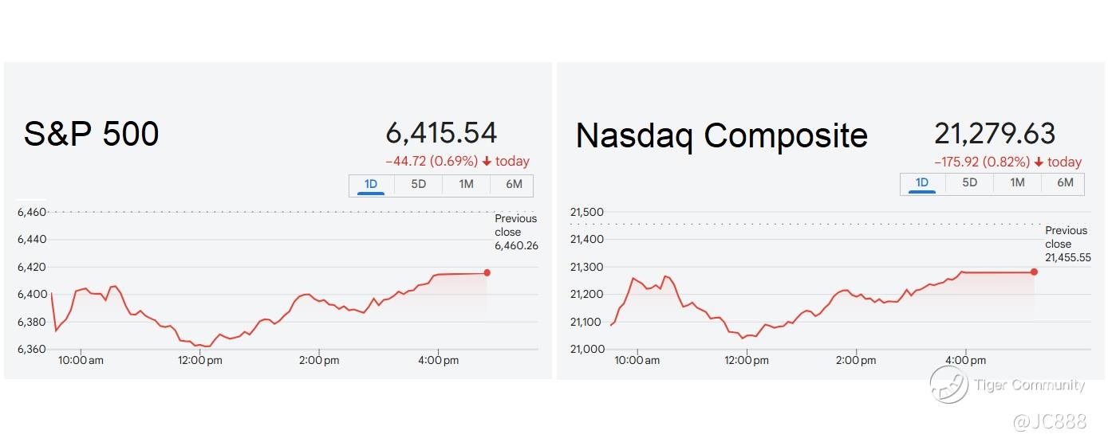This screenshot has width=1108, height=446.
Task: Click the Nasdaq chart end-point dot
Action: [1035, 272]
